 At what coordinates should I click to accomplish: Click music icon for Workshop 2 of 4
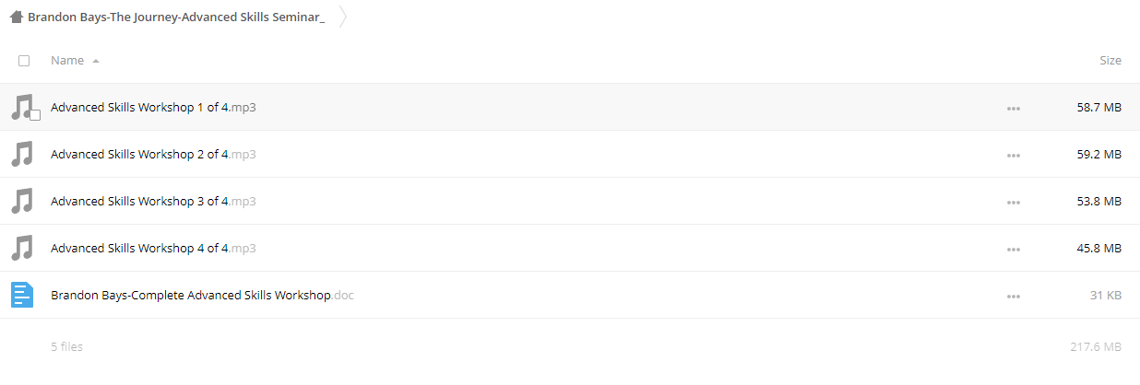[x=22, y=154]
